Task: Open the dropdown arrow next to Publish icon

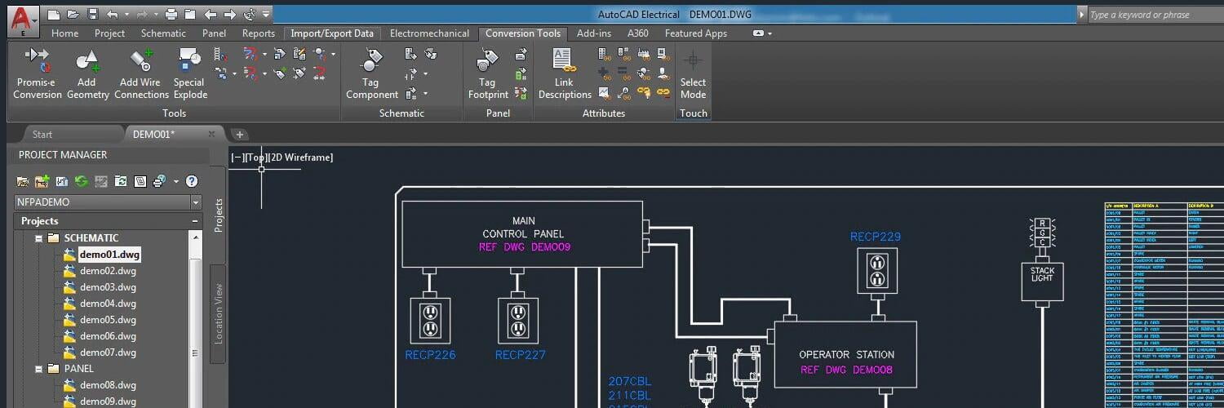Action: (x=176, y=181)
